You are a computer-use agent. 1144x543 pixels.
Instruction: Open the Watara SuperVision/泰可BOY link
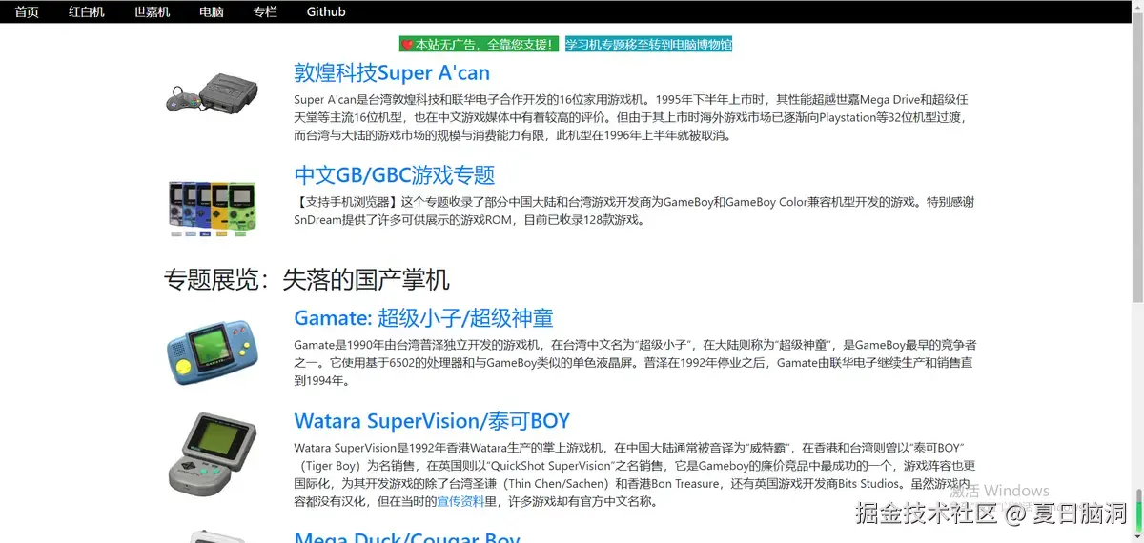(x=432, y=421)
